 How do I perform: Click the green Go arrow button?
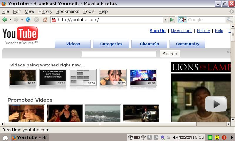tap(172, 20)
